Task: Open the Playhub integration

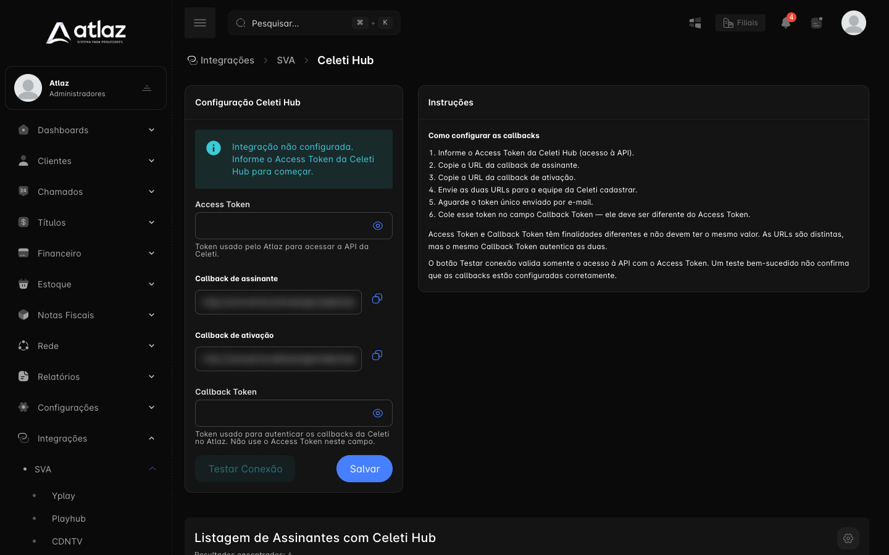Action: 69,519
